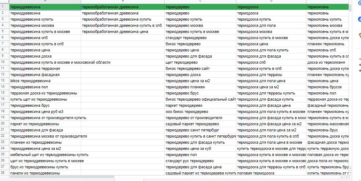Viewport: 361px width, 181px height.
Task: Select cell 'термодерево санкт петербург'
Action: (200, 130)
